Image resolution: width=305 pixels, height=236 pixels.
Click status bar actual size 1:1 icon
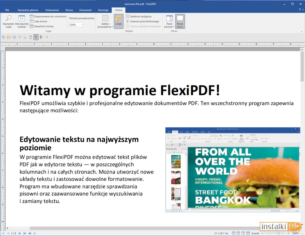(x=233, y=233)
